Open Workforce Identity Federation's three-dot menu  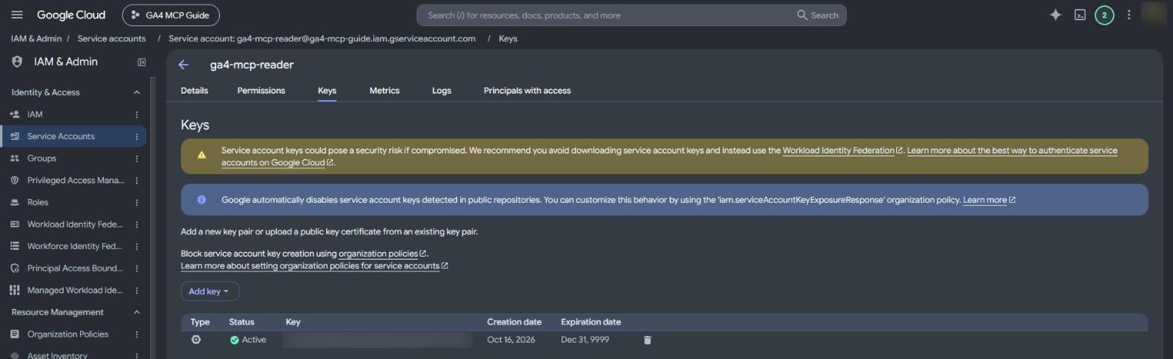click(x=137, y=246)
